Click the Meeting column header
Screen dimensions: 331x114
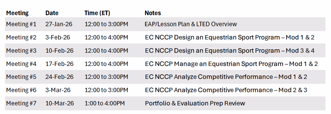click(17, 13)
